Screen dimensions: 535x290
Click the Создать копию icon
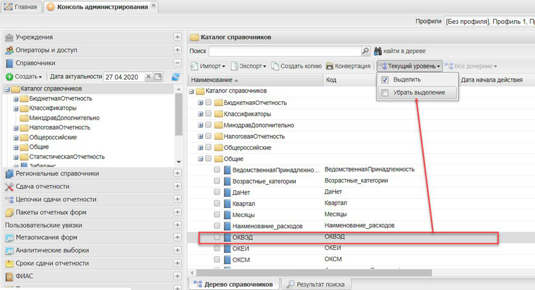tap(276, 66)
